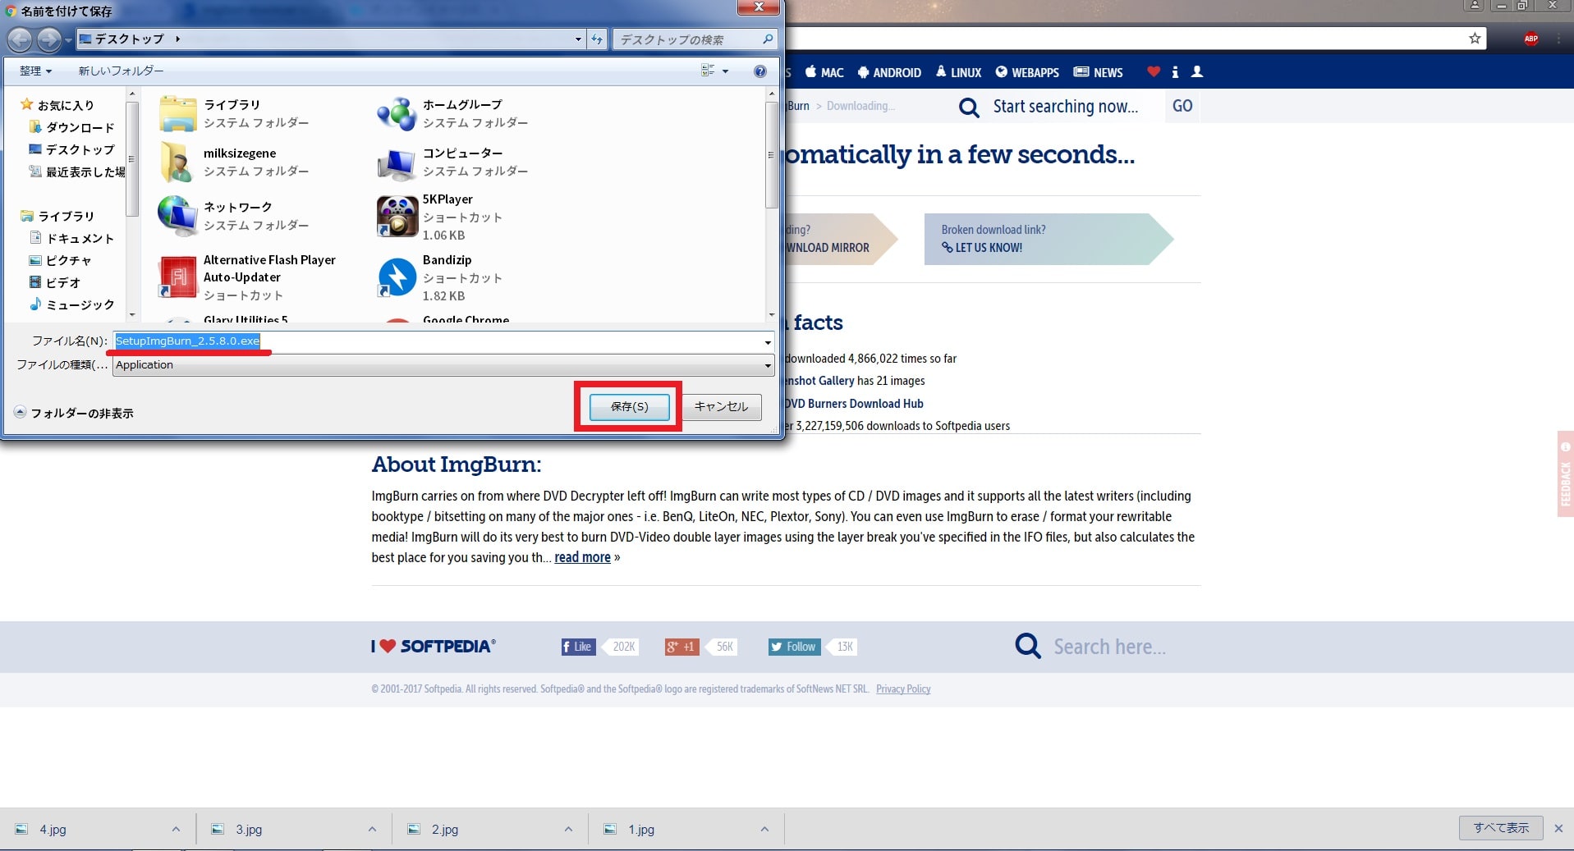Close the Chrome downloads bar
The height and width of the screenshot is (851, 1574).
1558,828
